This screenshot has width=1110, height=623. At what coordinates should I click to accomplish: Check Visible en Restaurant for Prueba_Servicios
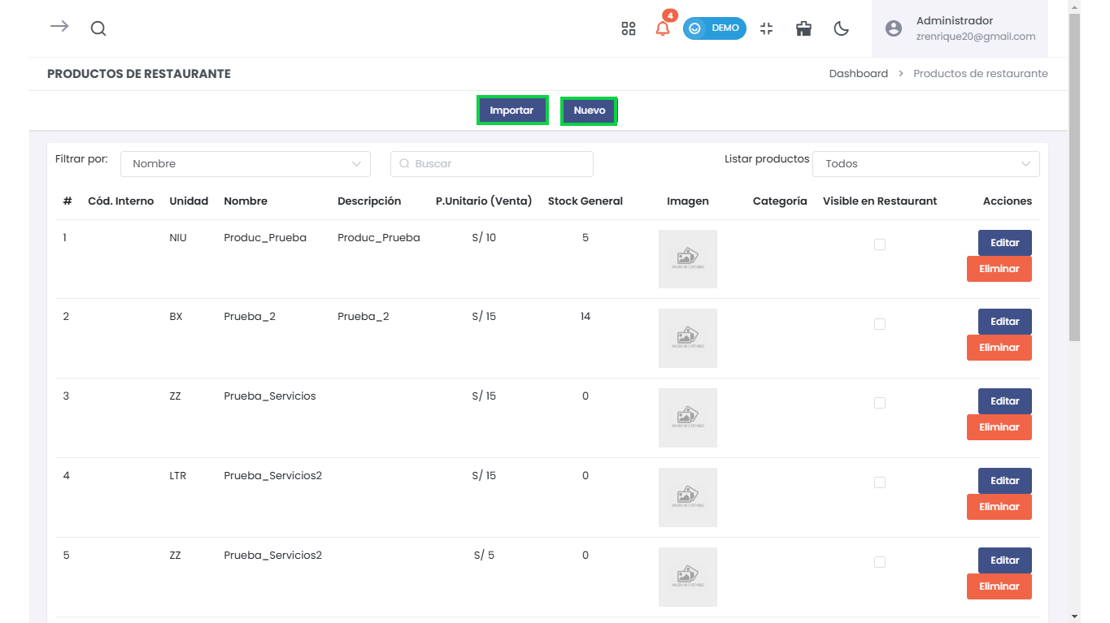coord(880,403)
